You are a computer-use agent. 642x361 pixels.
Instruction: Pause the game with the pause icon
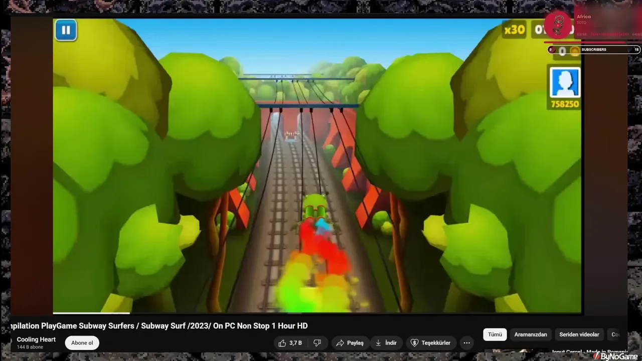coord(66,30)
